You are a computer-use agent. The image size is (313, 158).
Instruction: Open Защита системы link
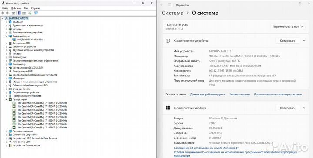(240, 95)
